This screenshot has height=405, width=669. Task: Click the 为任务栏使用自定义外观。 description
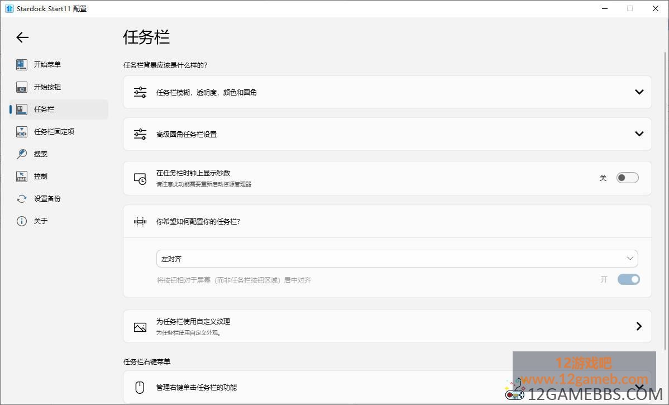[x=189, y=333]
